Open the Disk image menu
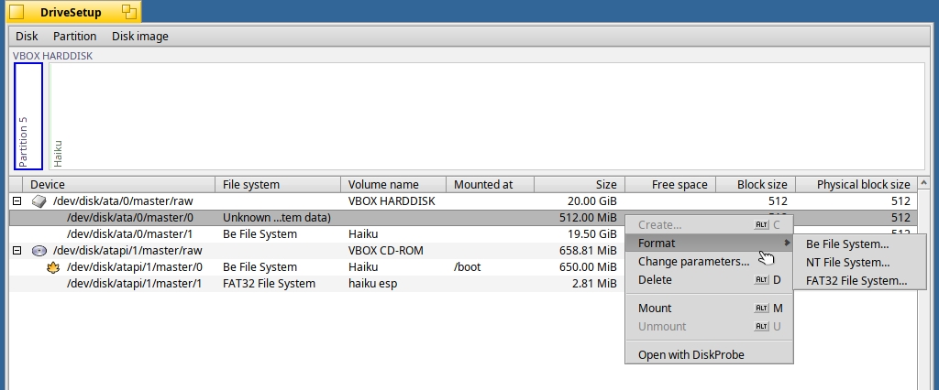 139,37
